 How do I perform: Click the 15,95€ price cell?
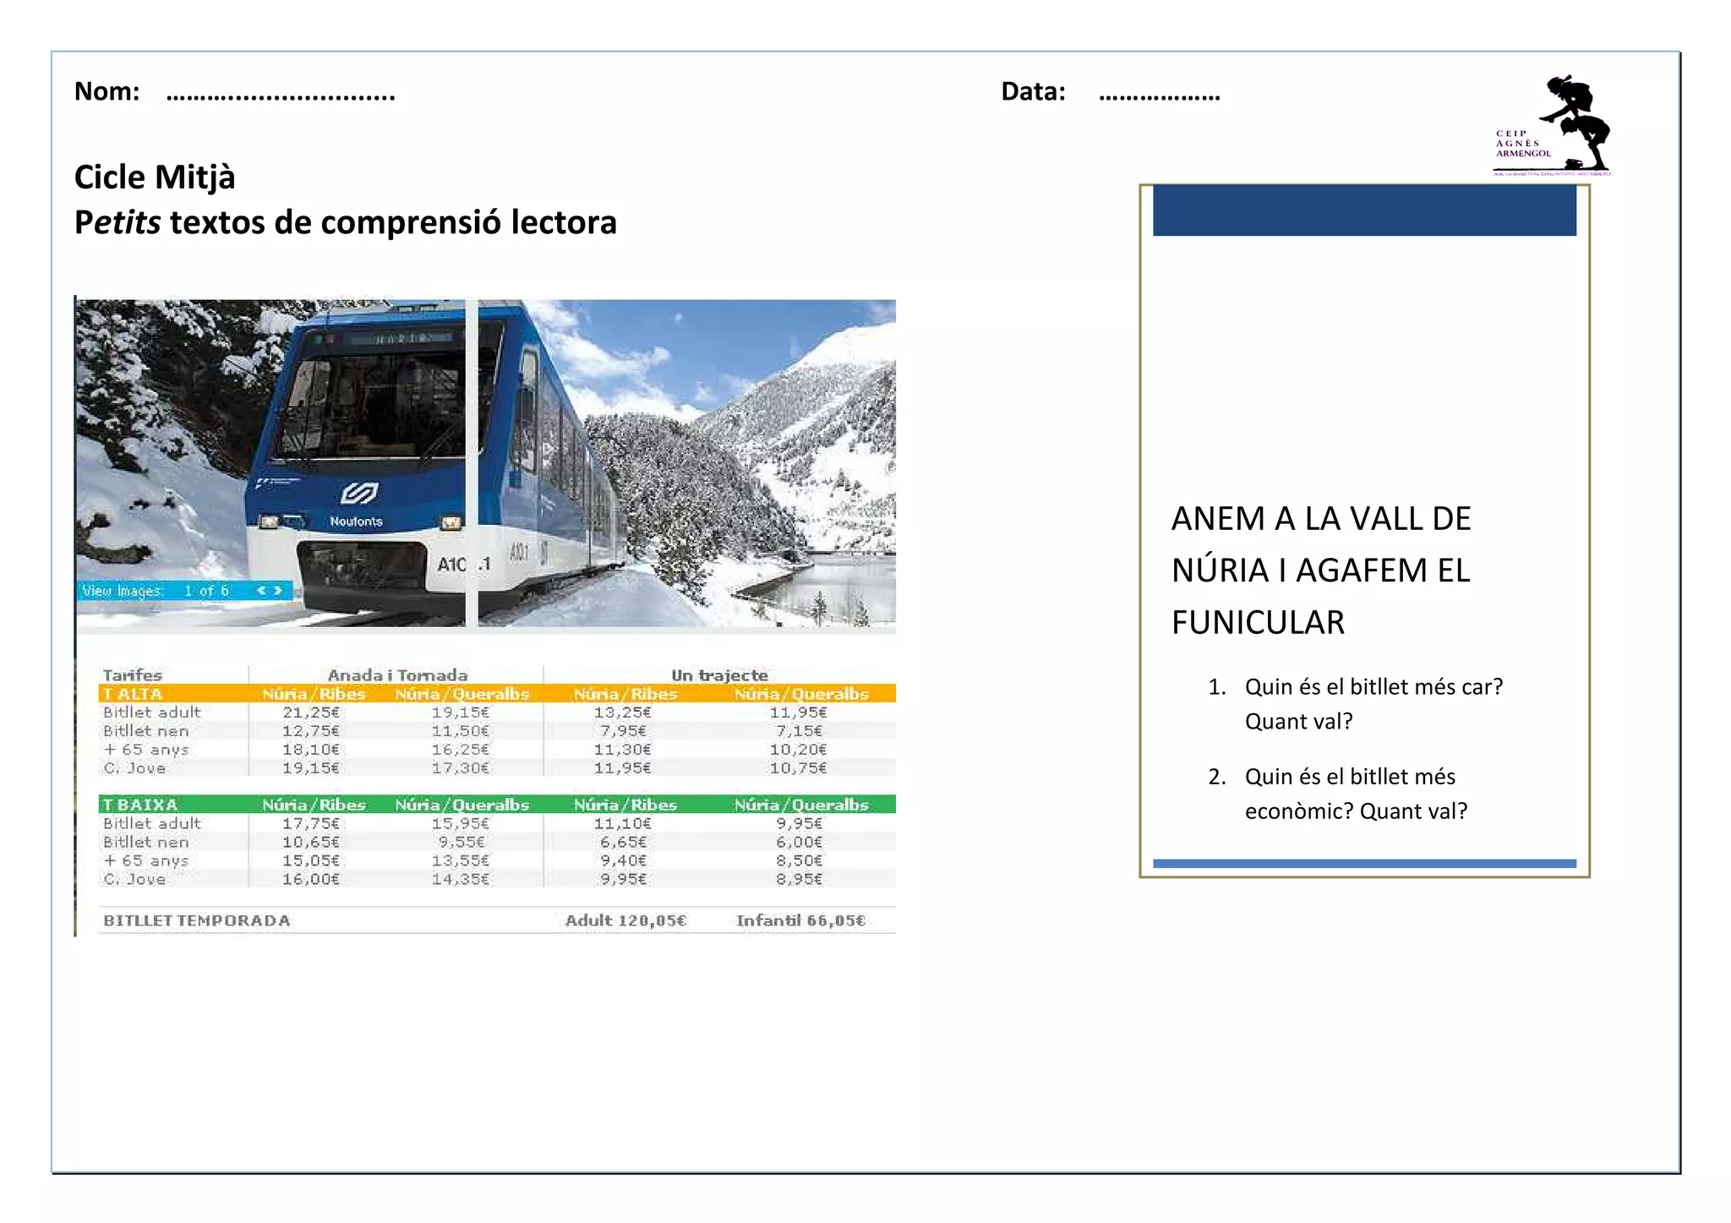click(x=461, y=823)
